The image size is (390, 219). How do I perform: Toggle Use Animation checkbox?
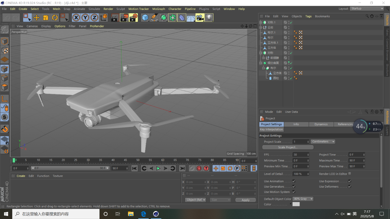click(294, 181)
